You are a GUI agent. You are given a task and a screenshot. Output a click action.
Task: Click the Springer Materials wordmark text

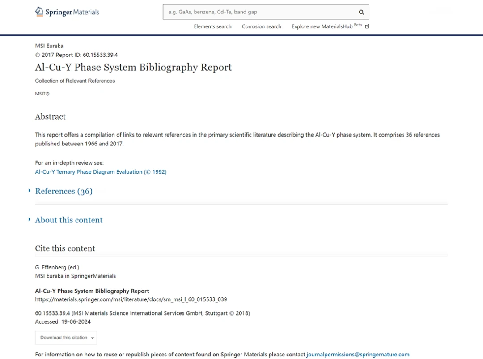(x=72, y=12)
